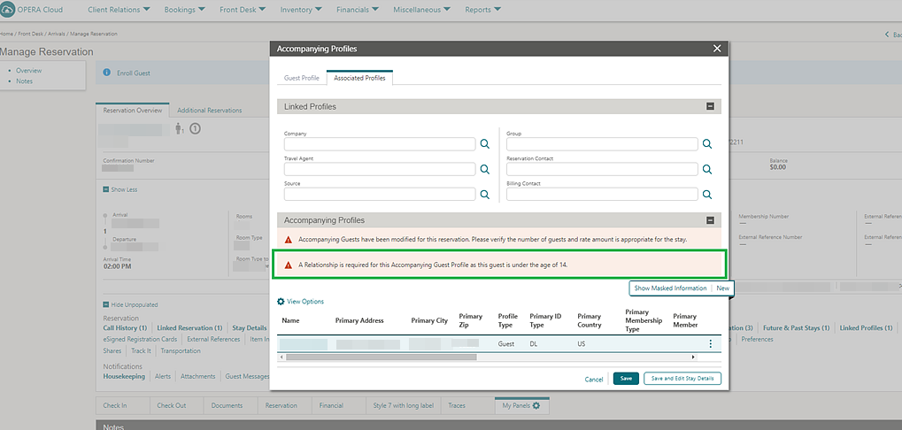Screen dimensions: 902x430
Task: Click the Profile Type column header
Action: point(507,320)
